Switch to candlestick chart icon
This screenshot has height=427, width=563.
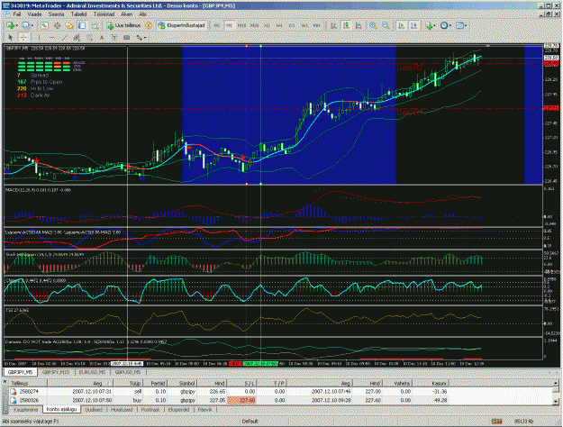point(346,25)
